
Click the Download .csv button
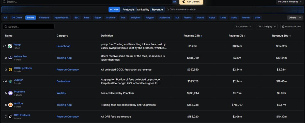click(291, 27)
